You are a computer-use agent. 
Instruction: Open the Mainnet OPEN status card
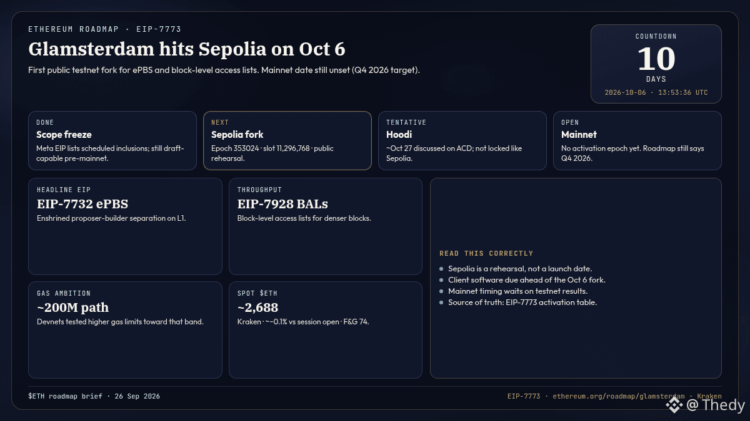coord(637,140)
